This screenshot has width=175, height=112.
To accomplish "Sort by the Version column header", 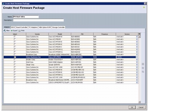I will point(127,34).
